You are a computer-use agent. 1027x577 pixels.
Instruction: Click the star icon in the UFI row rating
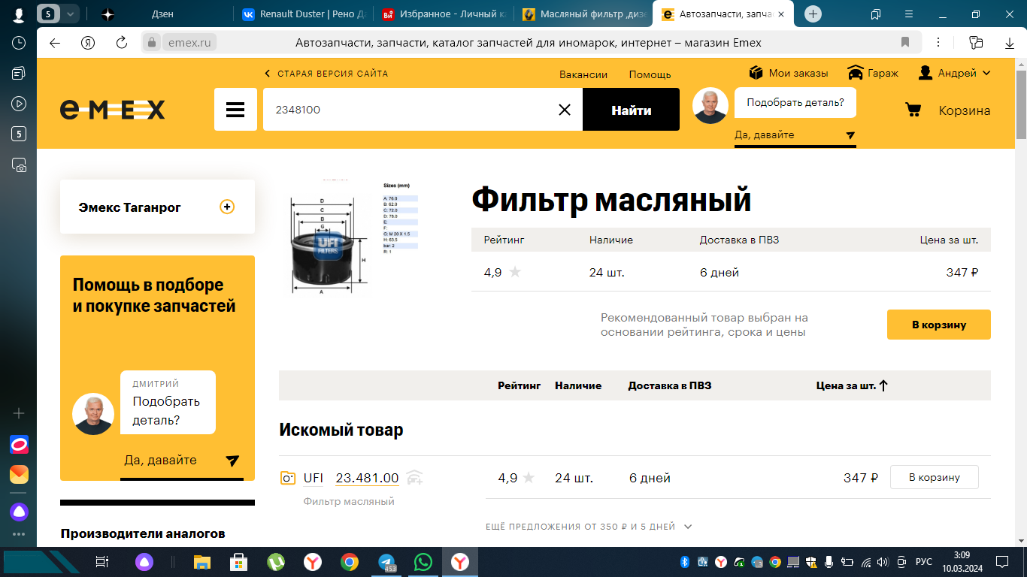pos(529,477)
